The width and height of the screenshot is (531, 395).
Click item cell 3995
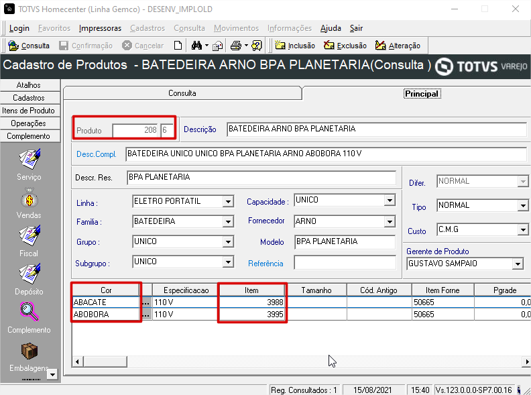[x=251, y=315]
